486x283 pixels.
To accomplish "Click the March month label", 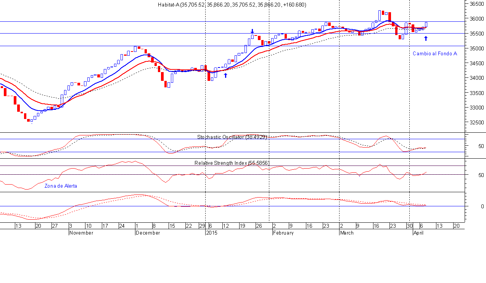I will pyautogui.click(x=347, y=233).
